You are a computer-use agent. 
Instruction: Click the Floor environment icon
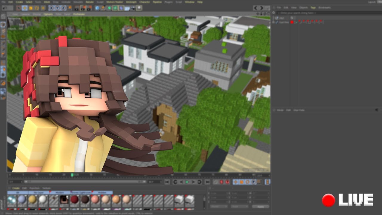127,8
